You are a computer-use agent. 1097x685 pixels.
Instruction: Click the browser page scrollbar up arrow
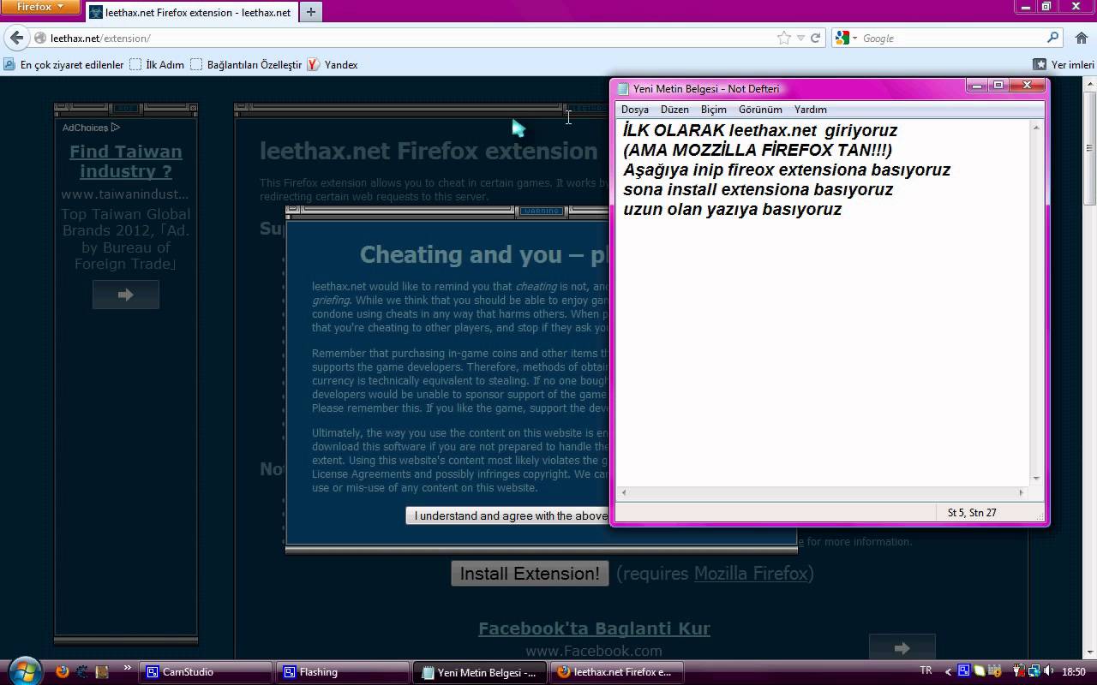pos(1090,85)
